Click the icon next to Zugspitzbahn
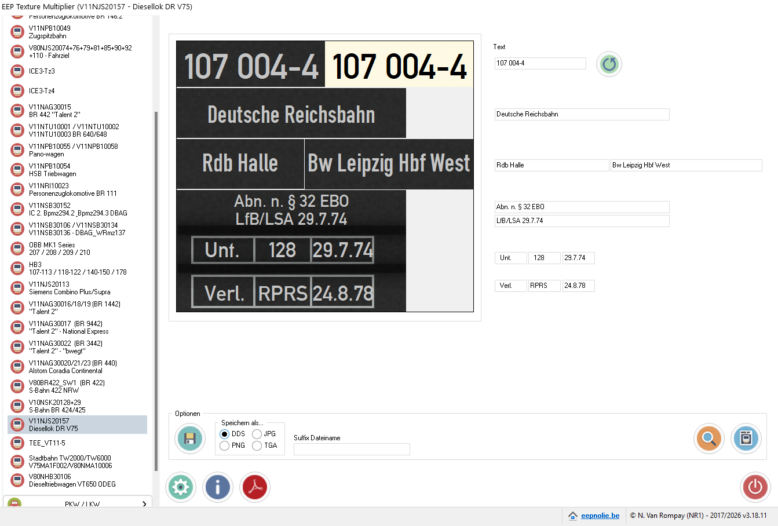 click(x=17, y=32)
